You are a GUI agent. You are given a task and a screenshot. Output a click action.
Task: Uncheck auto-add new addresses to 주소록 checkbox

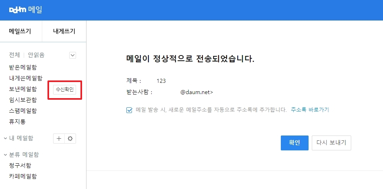129,110
